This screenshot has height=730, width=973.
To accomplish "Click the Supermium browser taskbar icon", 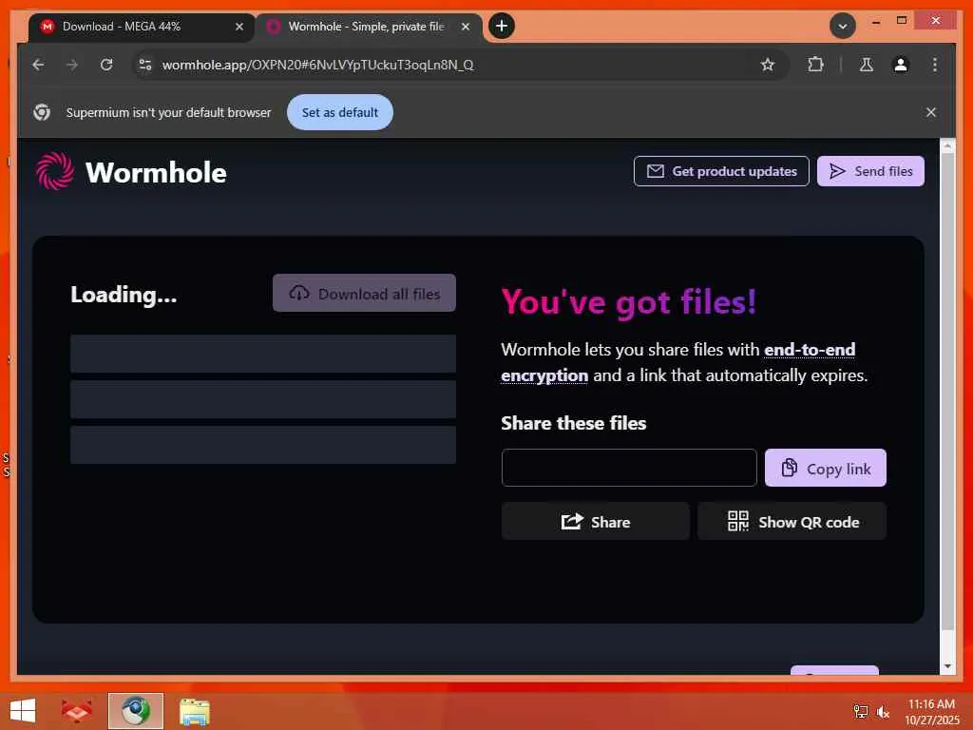I will point(136,711).
